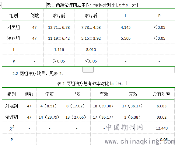Click the >0.05 P value cell

tap(59, 61)
